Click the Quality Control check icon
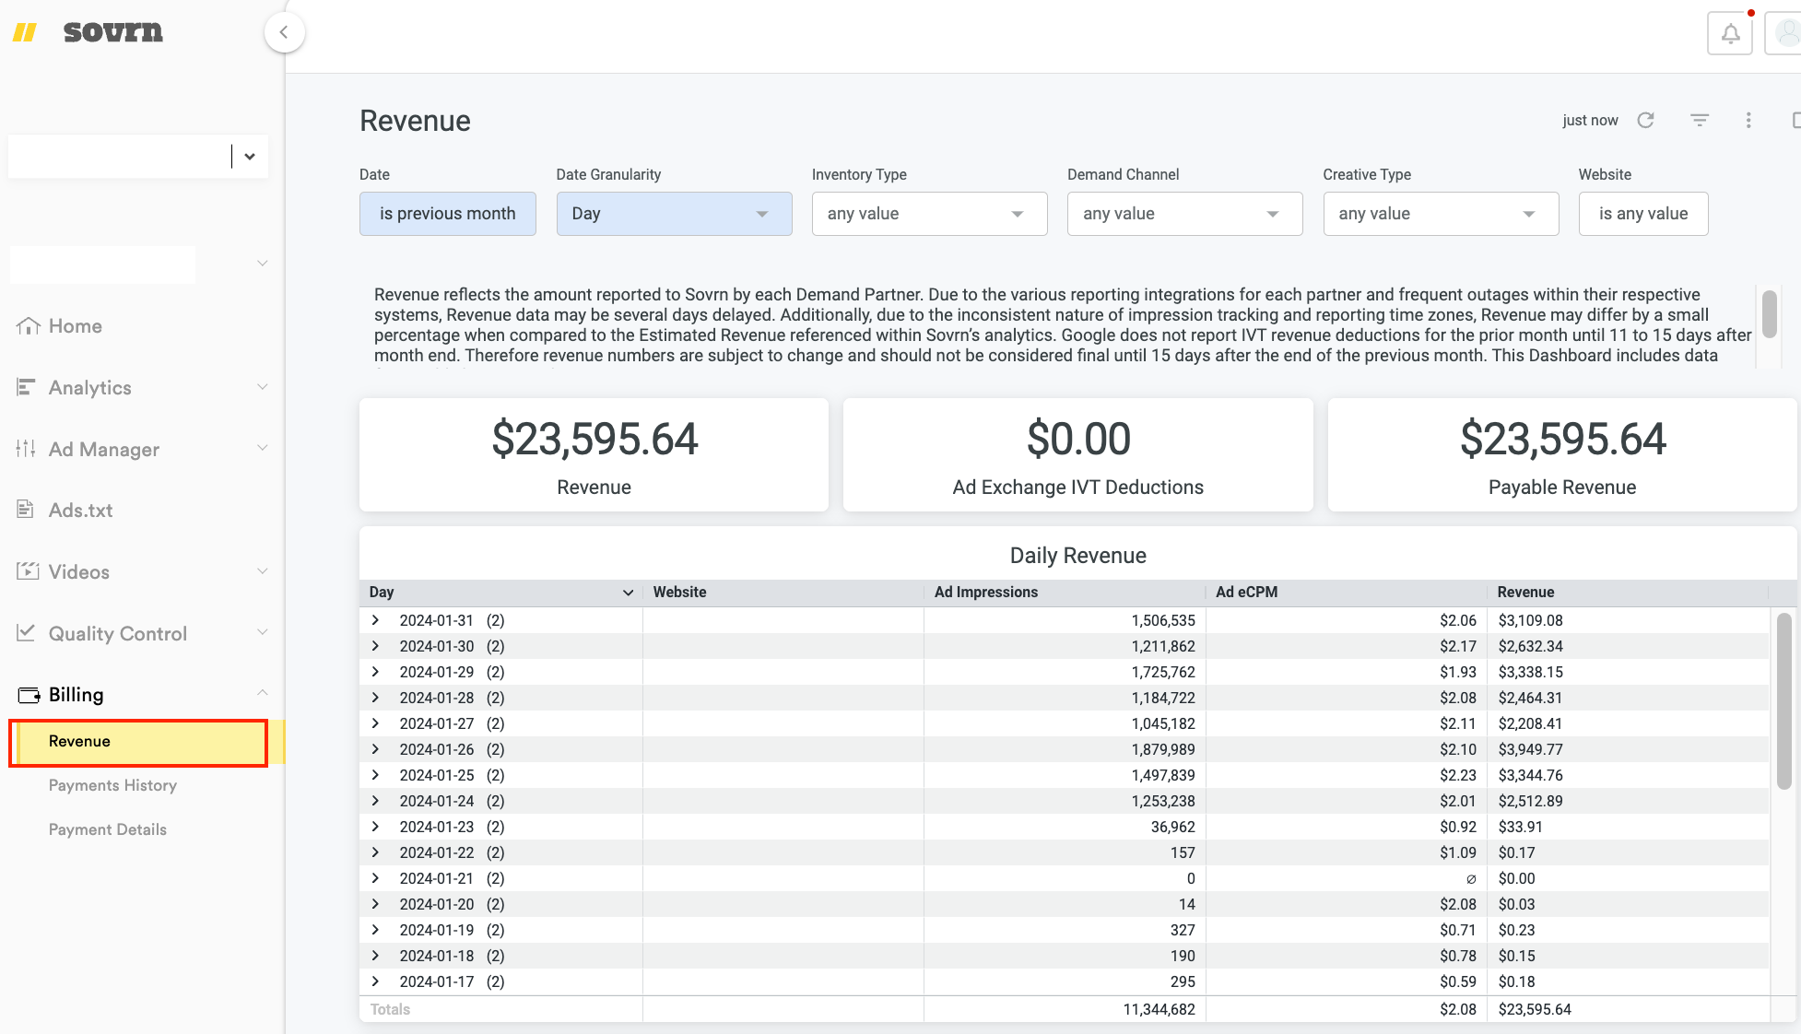Screen dimensions: 1801x1034 pos(26,633)
